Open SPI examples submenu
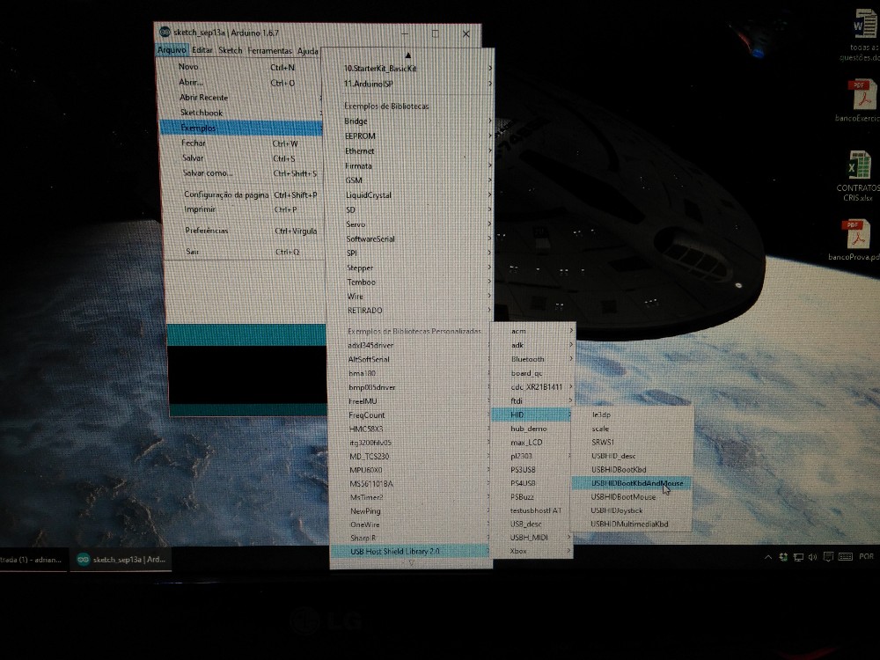The image size is (880, 660). pos(408,253)
